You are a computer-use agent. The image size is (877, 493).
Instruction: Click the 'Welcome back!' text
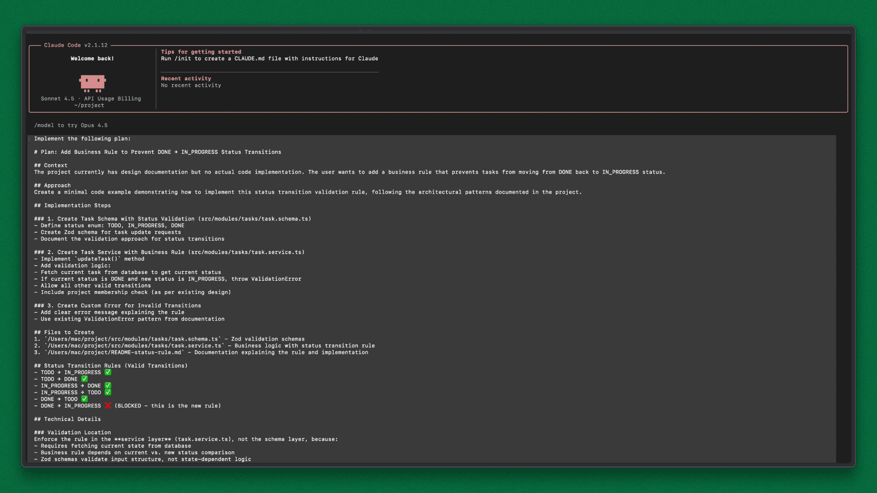(92, 58)
